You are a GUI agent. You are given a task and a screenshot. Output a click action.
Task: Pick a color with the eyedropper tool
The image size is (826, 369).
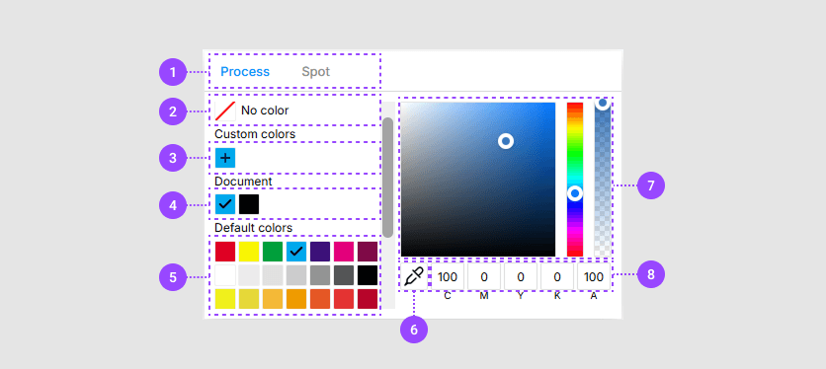click(x=415, y=276)
